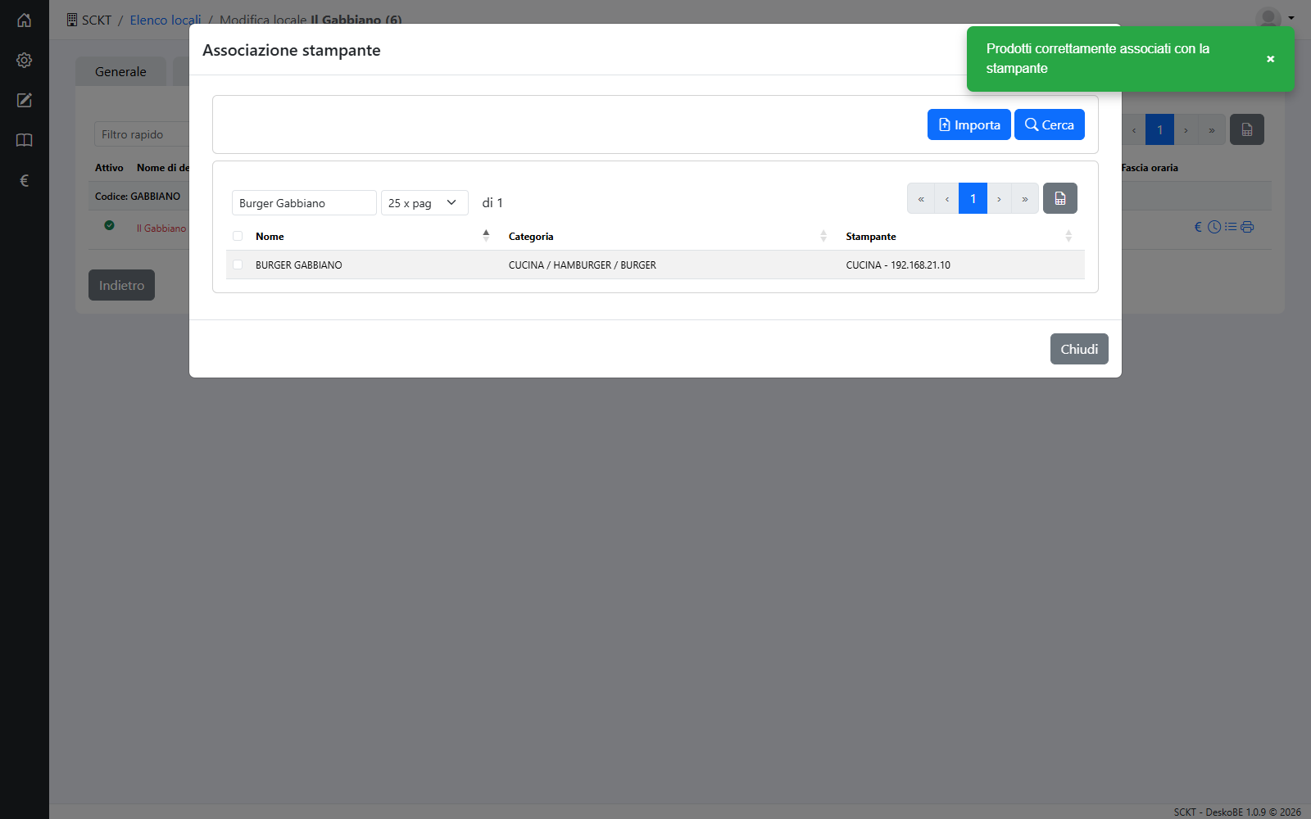
Task: Click the Importa button
Action: coord(969,124)
